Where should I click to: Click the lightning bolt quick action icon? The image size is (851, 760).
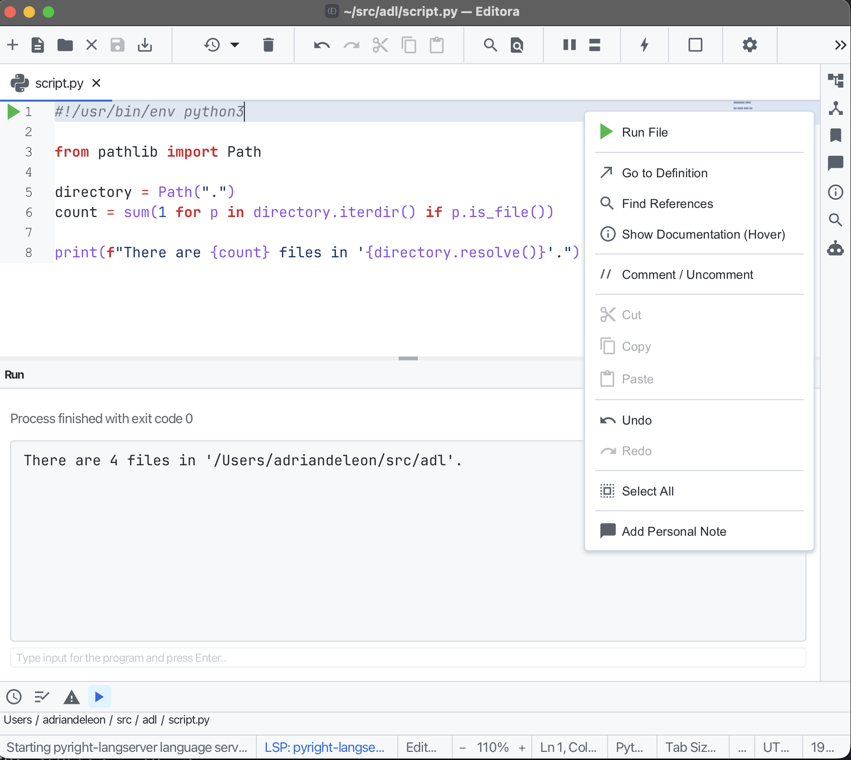644,45
